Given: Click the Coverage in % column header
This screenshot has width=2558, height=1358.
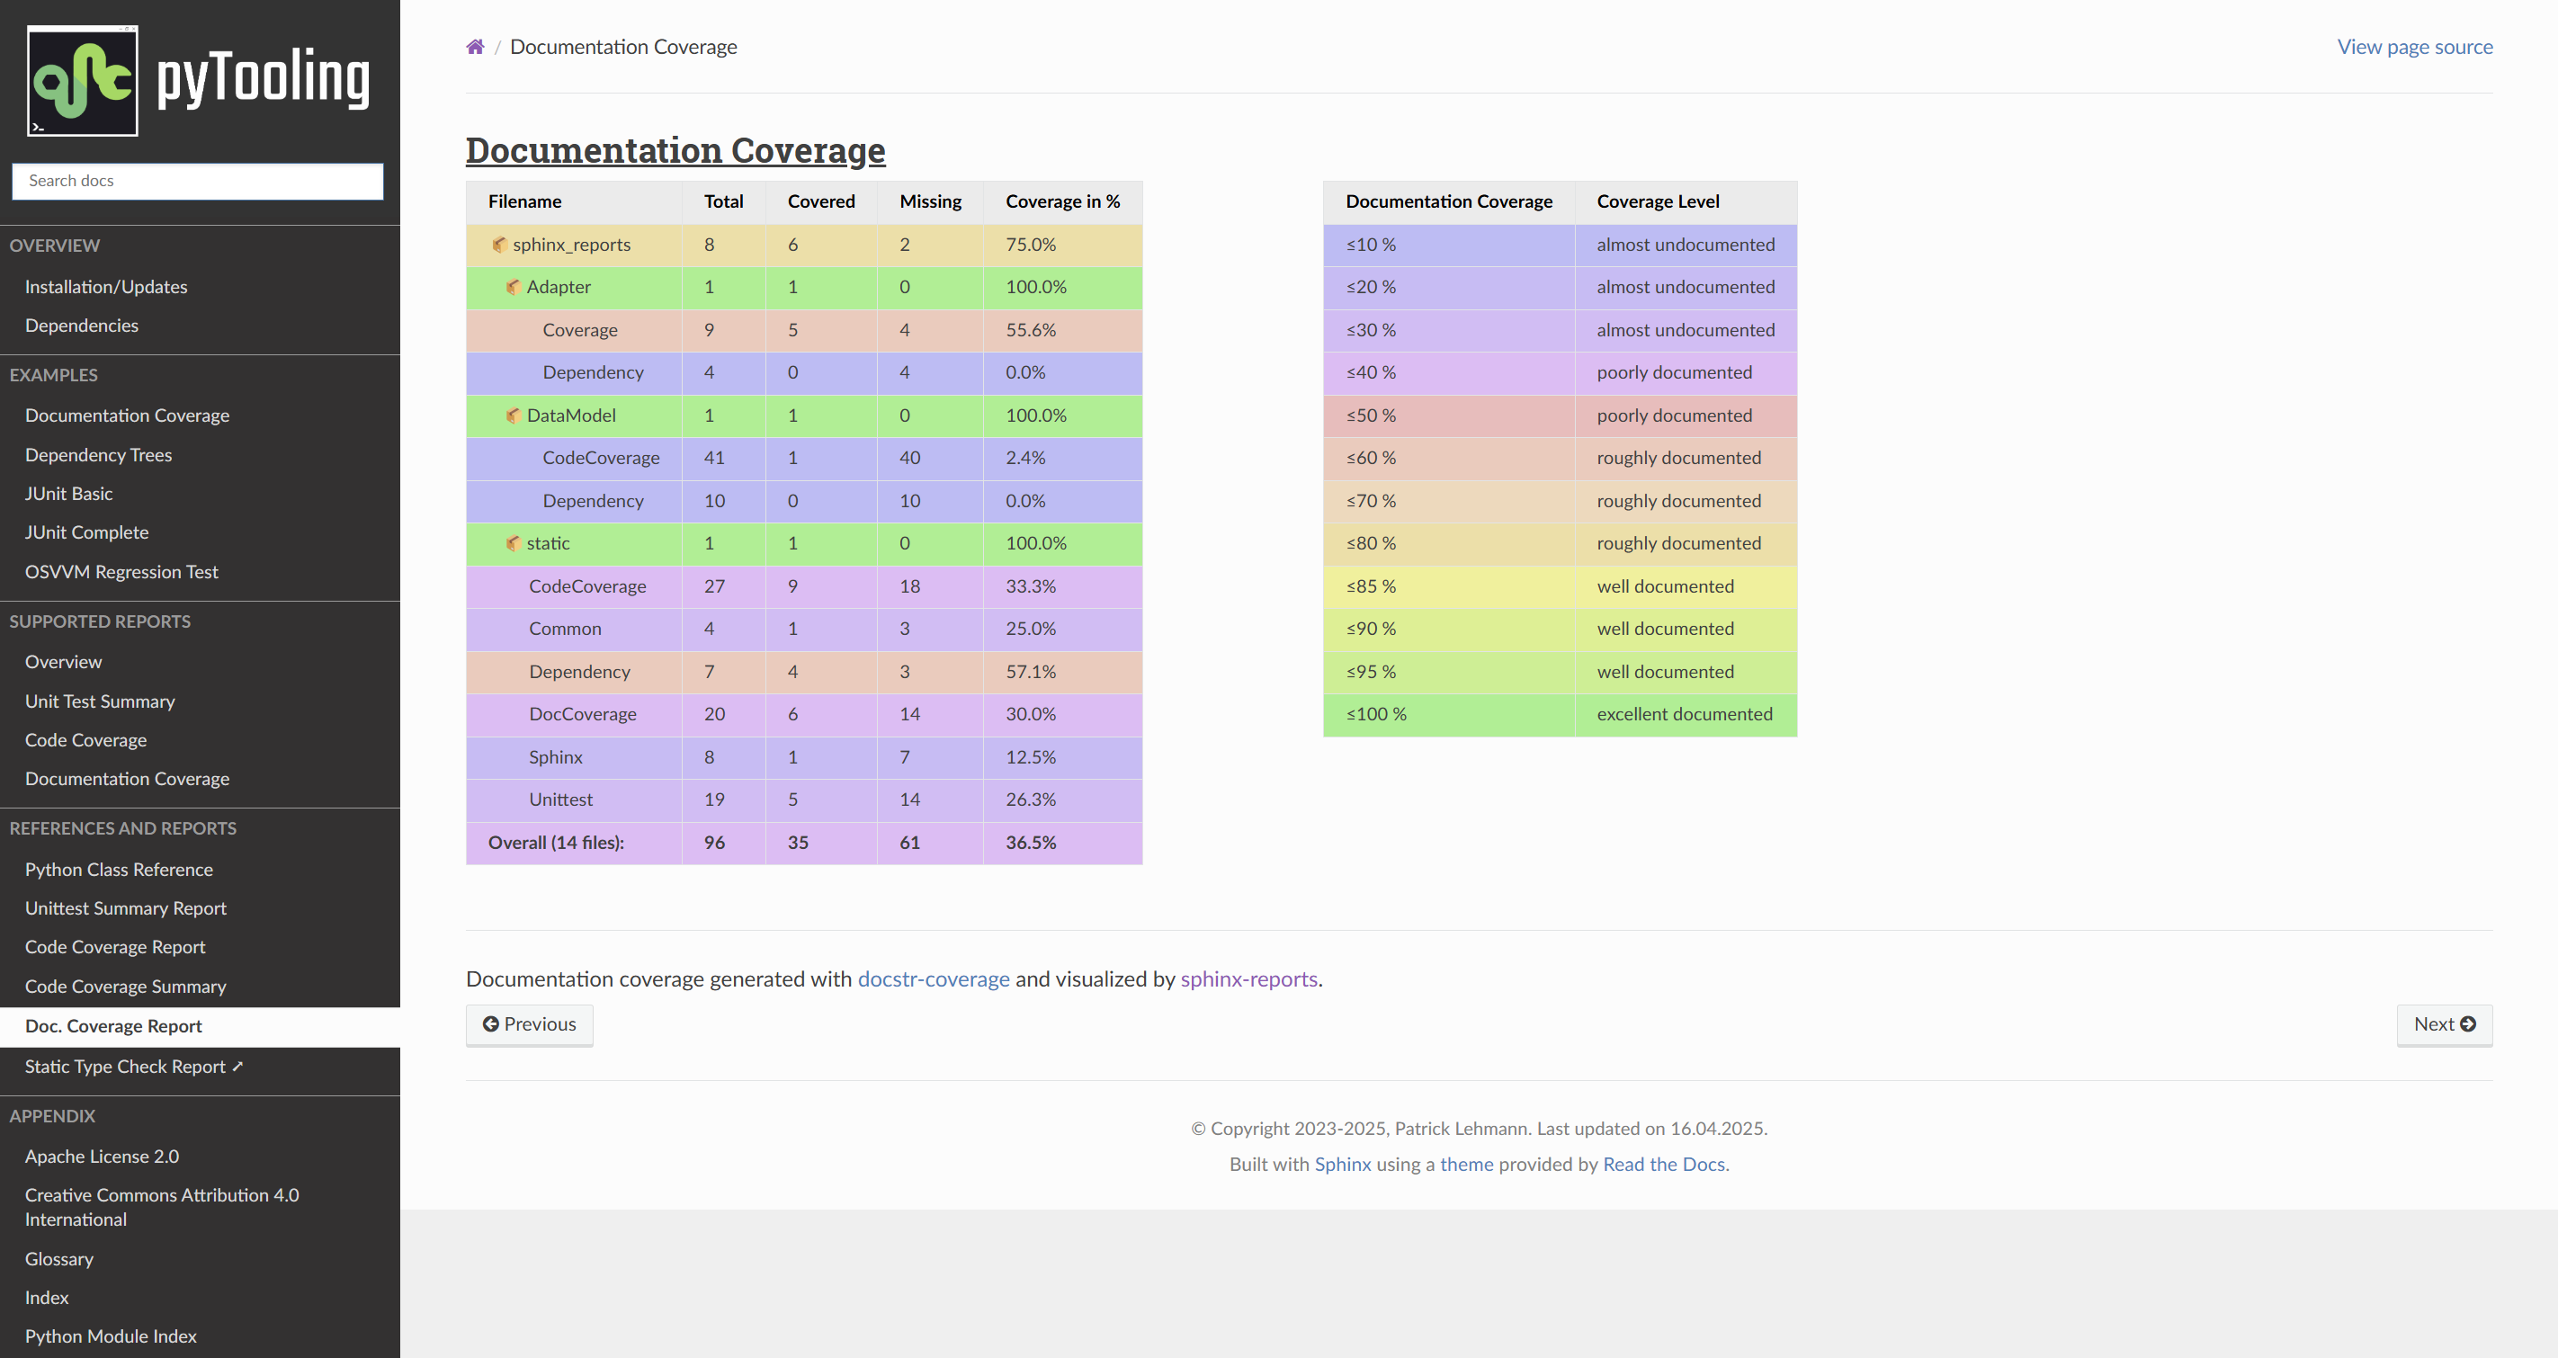Looking at the screenshot, I should point(1062,201).
